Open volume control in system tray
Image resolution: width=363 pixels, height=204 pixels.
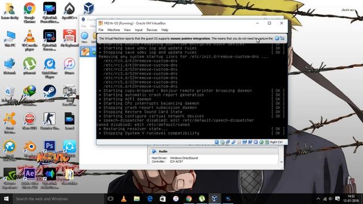(x=331, y=199)
